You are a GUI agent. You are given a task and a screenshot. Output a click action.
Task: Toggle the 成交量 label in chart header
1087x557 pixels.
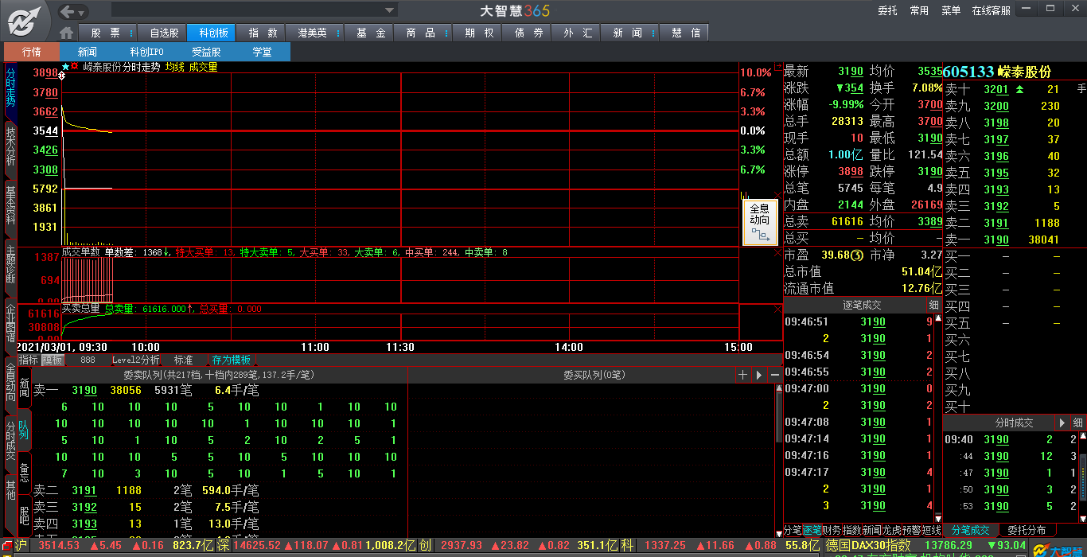coord(203,67)
